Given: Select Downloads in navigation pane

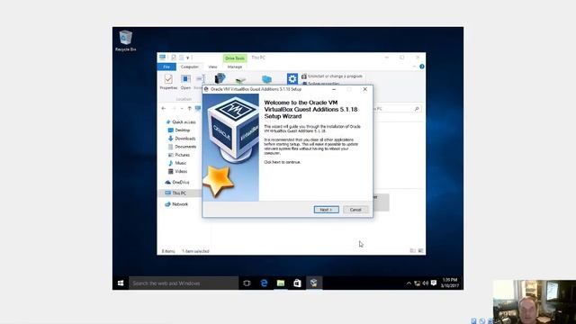Looking at the screenshot, I should (182, 139).
